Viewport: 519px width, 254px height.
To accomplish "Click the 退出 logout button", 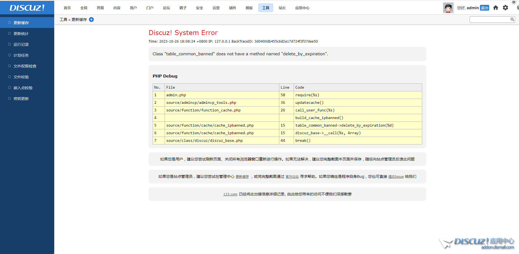I will [484, 8].
